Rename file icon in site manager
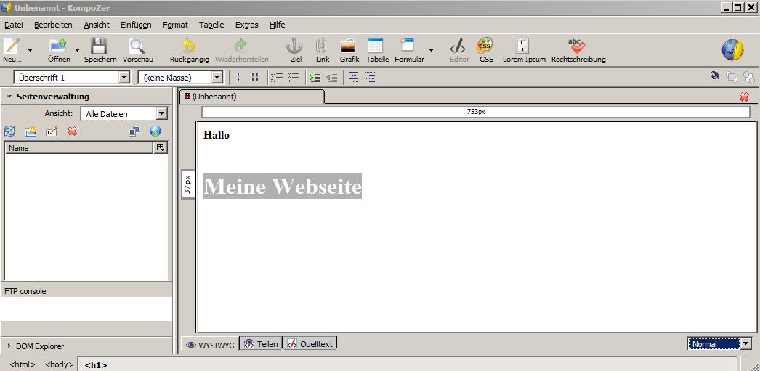The image size is (760, 371). coord(52,131)
